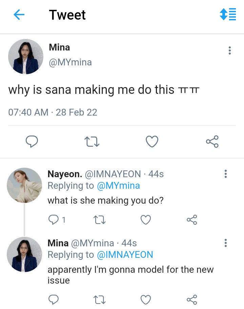This screenshot has height=309, width=244.
Task: Open the reply sorting icon at top right
Action: [228, 14]
